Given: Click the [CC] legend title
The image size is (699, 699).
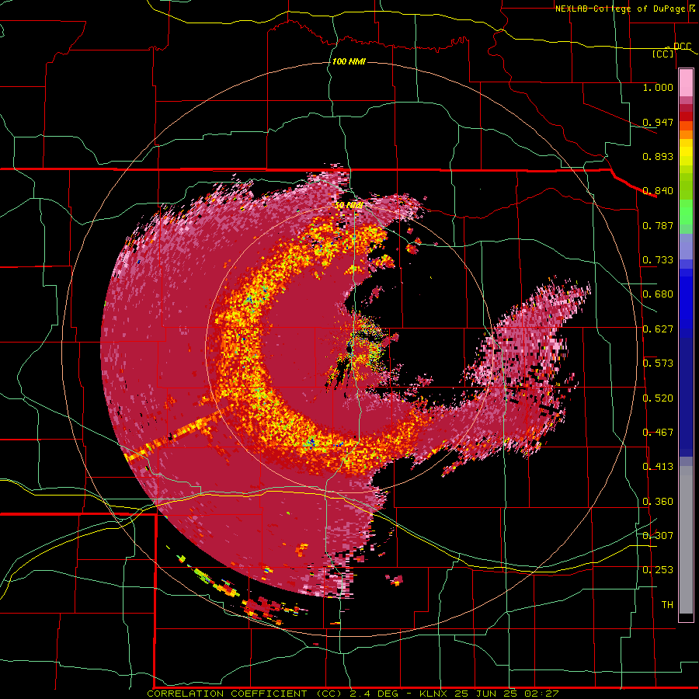Looking at the screenshot, I should (663, 54).
